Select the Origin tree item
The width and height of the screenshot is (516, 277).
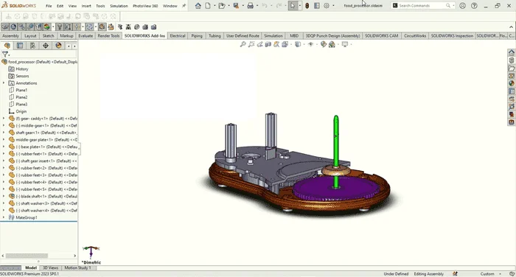pos(21,111)
